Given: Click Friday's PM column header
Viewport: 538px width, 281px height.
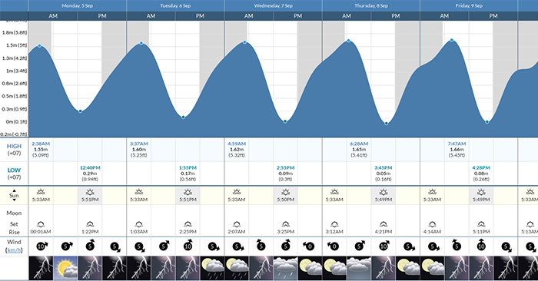Looking at the screenshot, I should [x=493, y=16].
